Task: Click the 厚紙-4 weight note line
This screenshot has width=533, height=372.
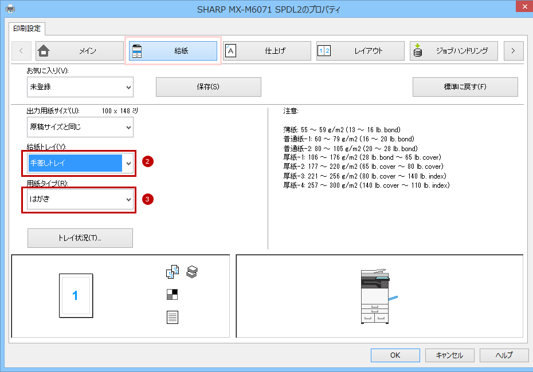Action: pos(366,185)
